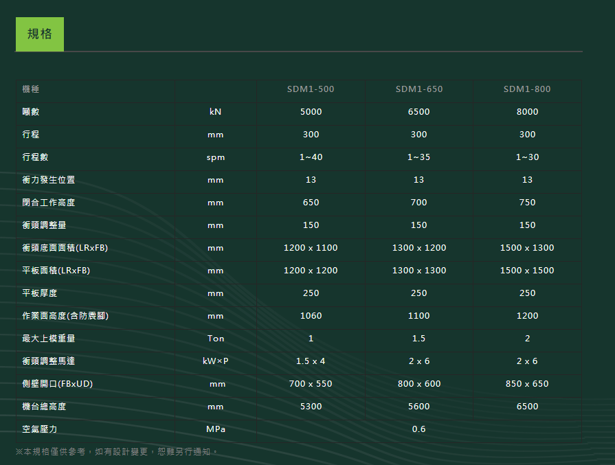The image size is (615, 465).
Task: Select the 1~40 stroke rate value
Action: (311, 157)
